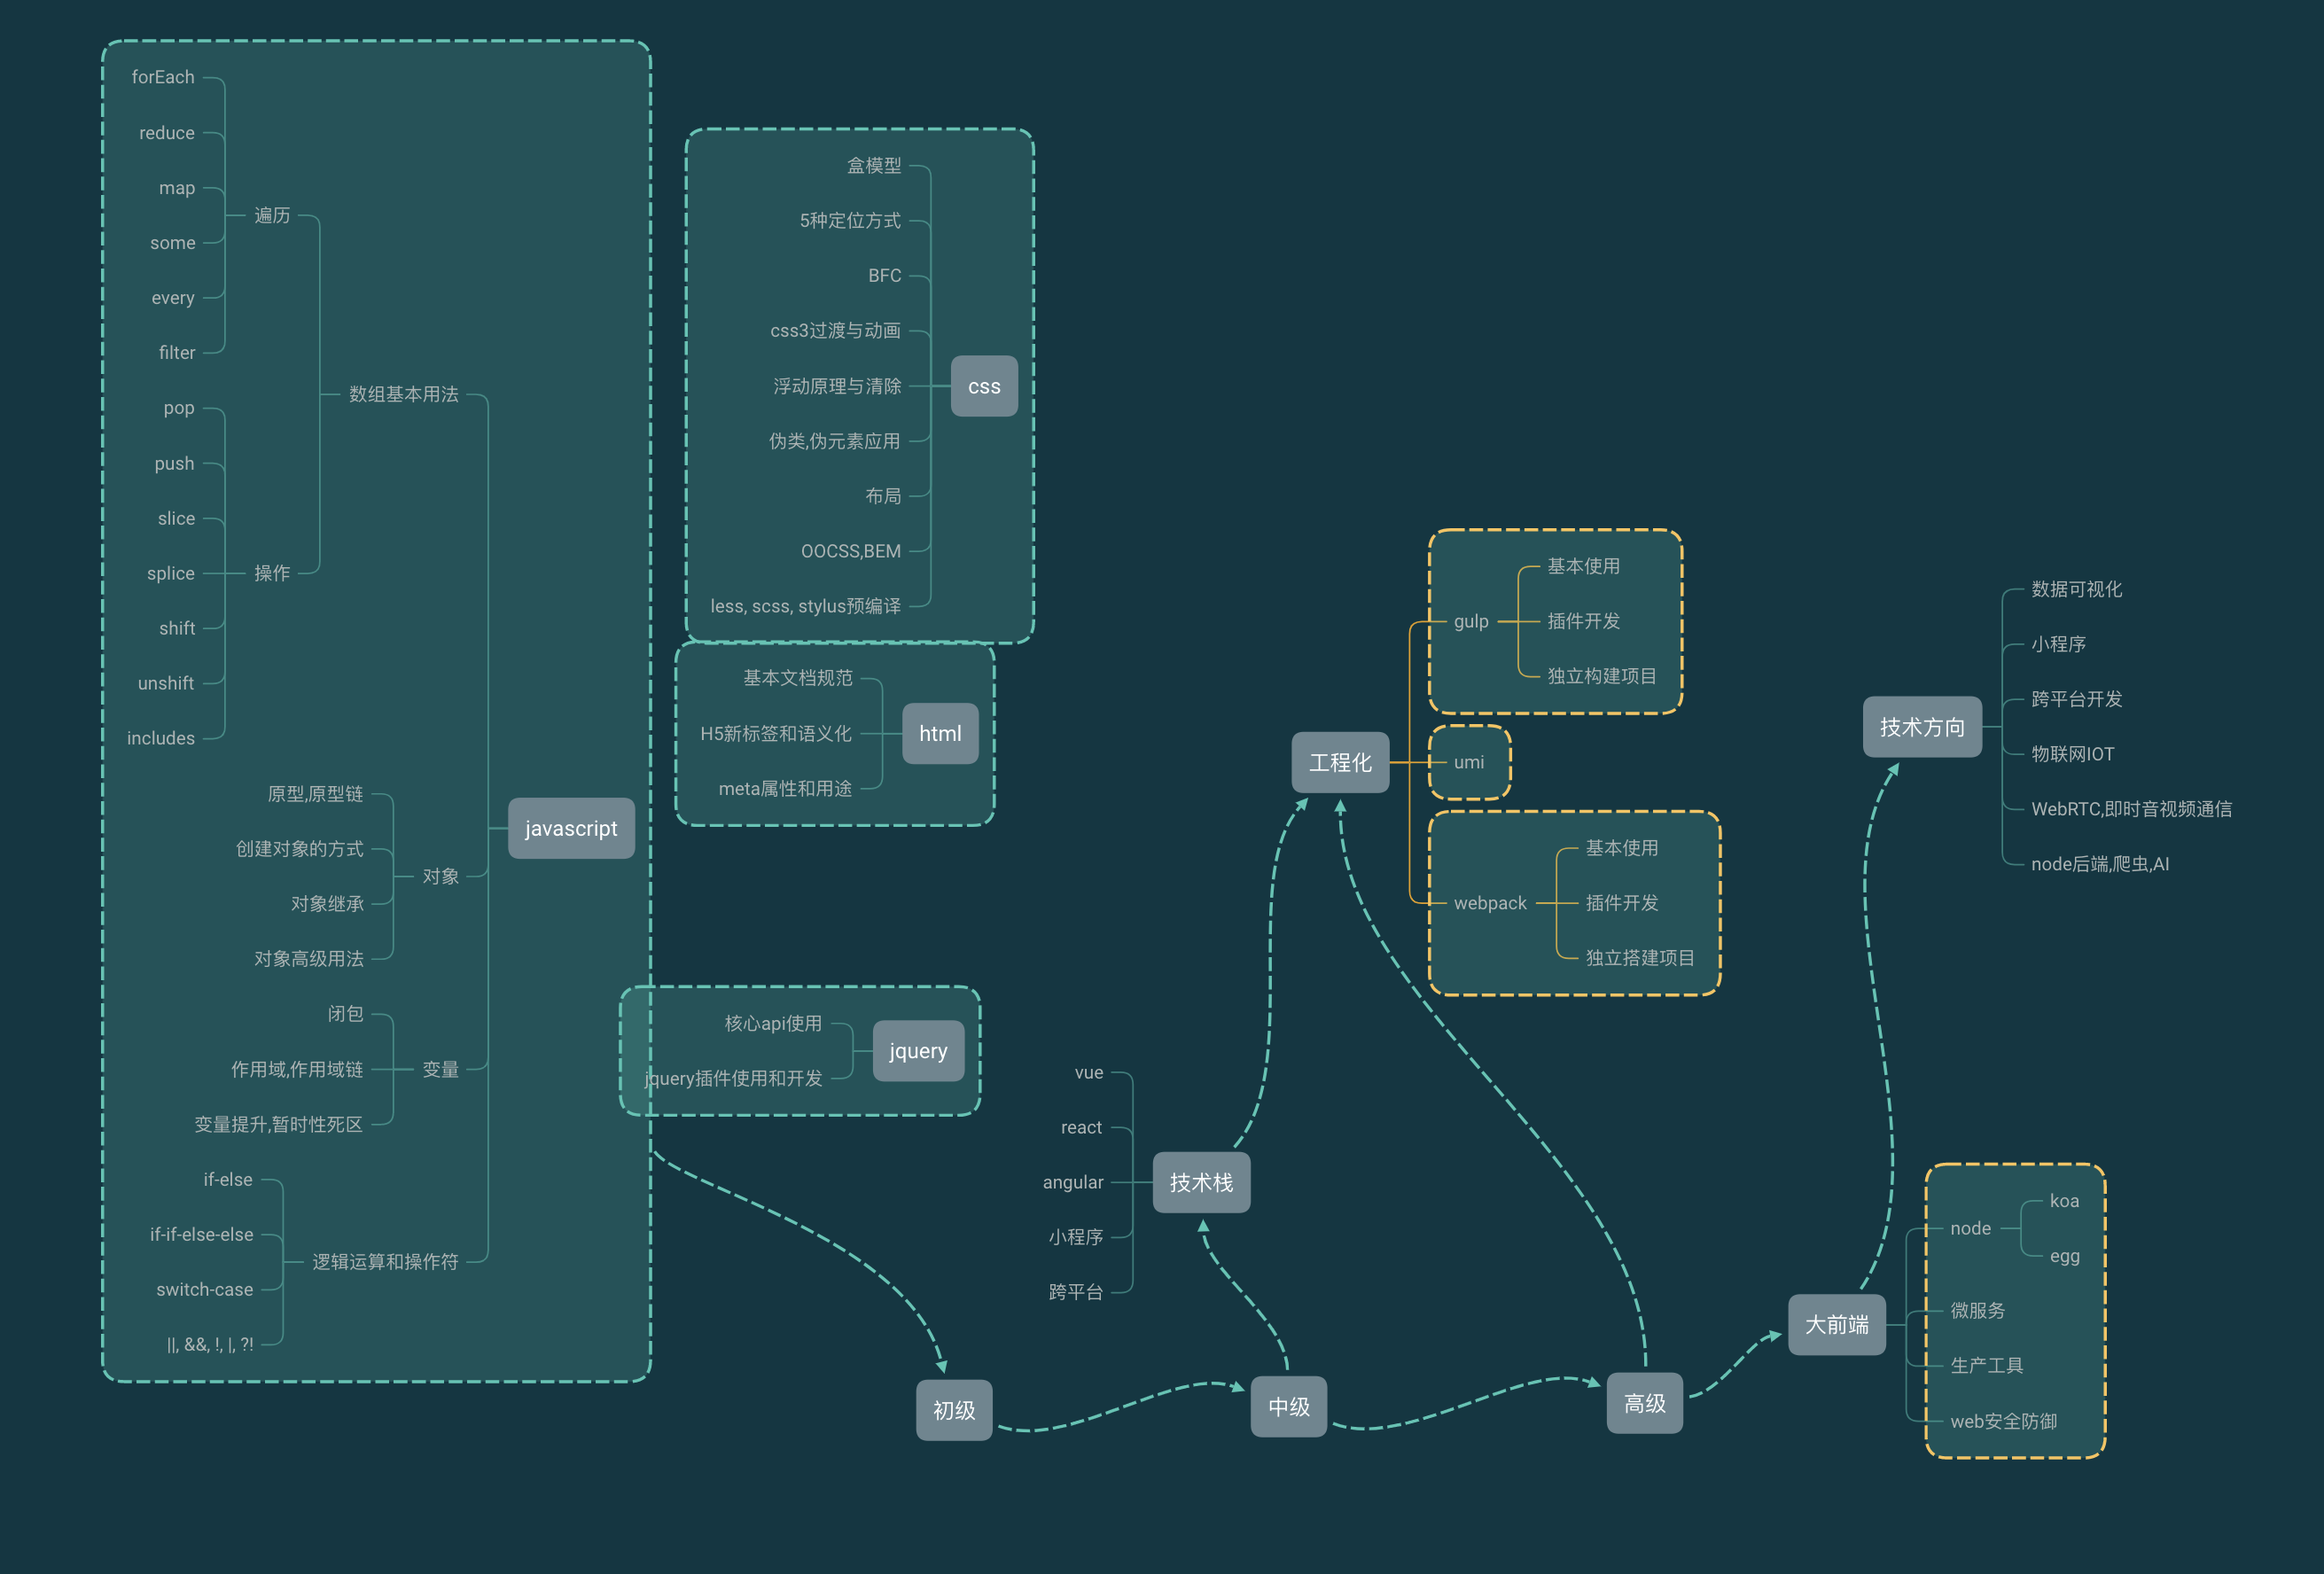Click the forEach leaf item
This screenshot has height=1574, width=2324.
click(163, 77)
